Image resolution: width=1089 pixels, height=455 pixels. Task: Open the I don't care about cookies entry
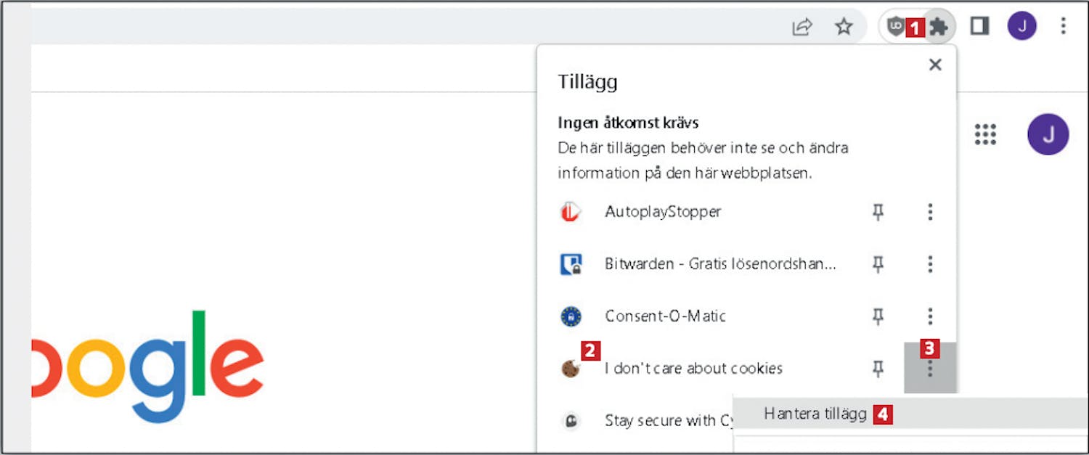[693, 369]
